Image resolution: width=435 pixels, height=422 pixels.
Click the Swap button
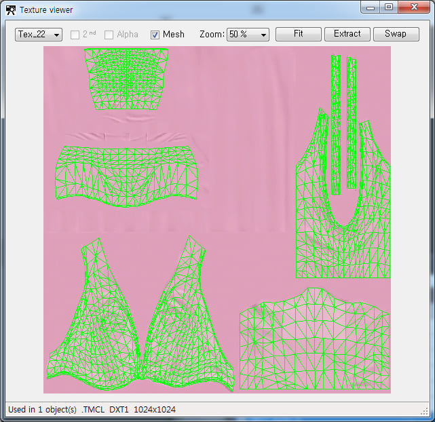click(396, 34)
